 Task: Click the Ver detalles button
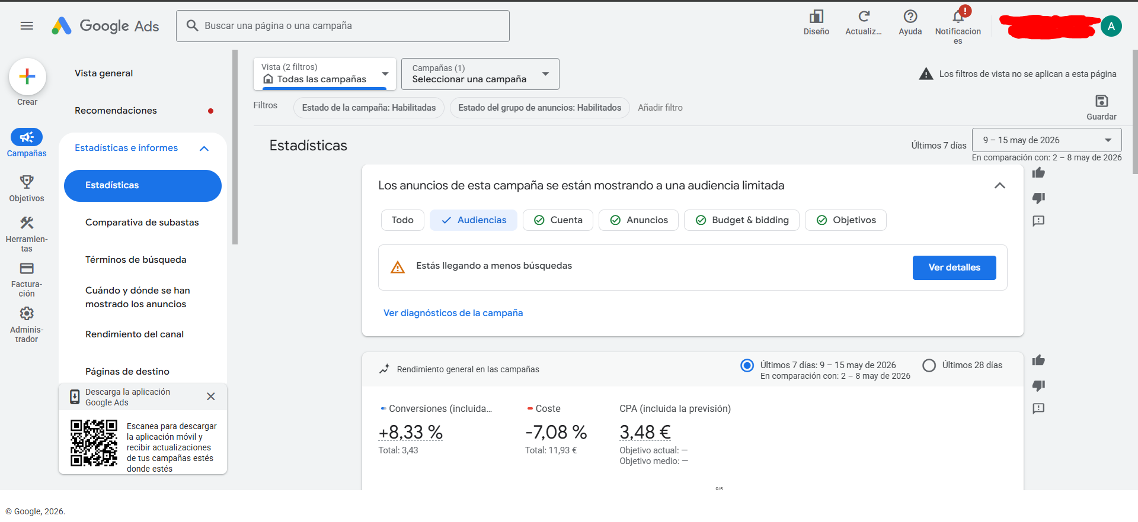point(954,268)
